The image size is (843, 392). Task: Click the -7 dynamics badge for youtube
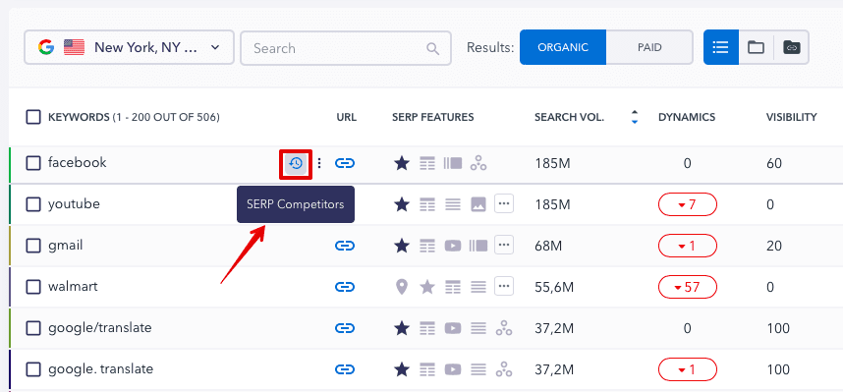[x=688, y=204]
